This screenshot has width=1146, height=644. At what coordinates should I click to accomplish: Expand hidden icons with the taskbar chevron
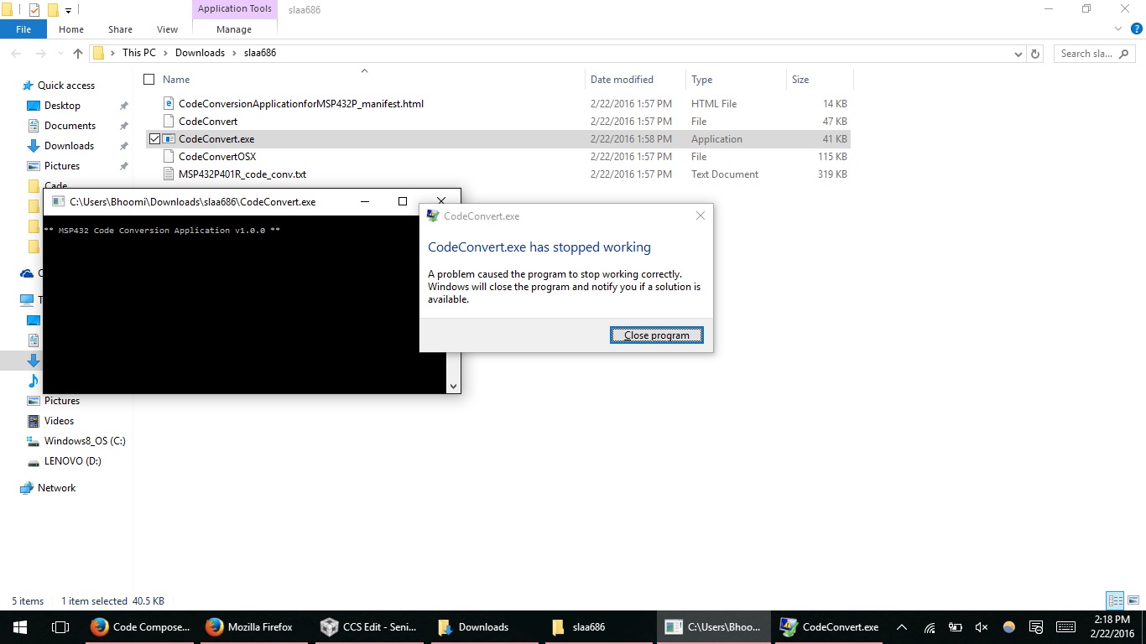click(902, 626)
